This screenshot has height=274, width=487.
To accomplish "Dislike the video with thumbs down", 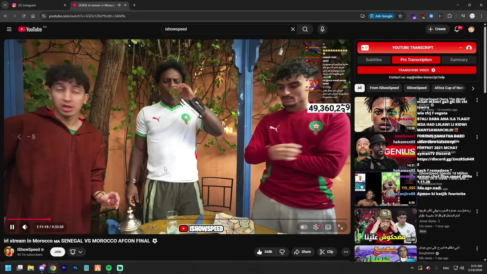I will tap(282, 252).
